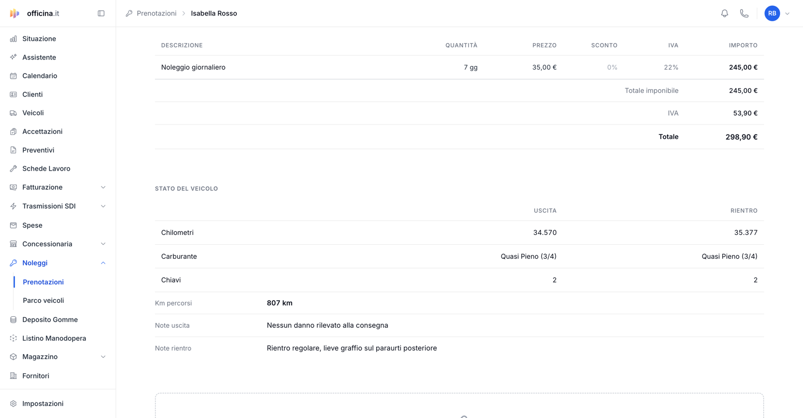
Task: Click the Noleggio giornaliero table row
Action: pos(459,67)
